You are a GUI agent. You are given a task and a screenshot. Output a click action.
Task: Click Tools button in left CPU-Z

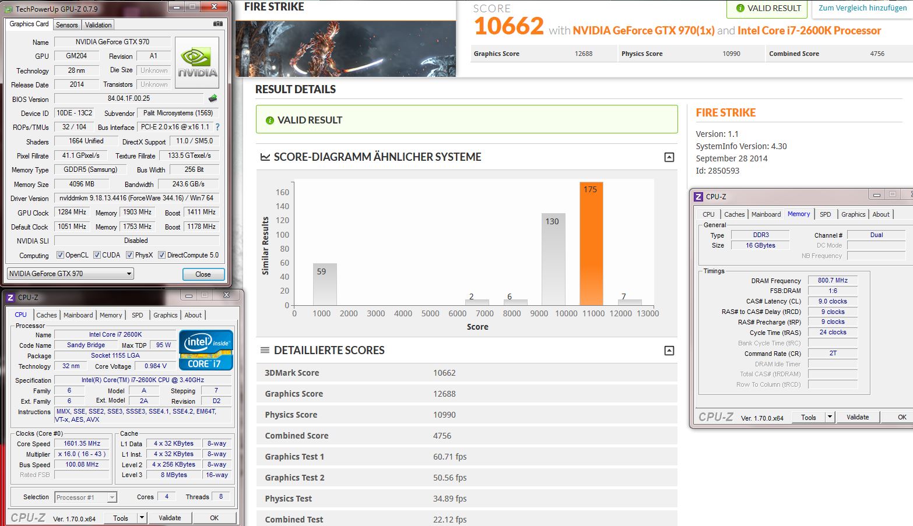(x=121, y=518)
